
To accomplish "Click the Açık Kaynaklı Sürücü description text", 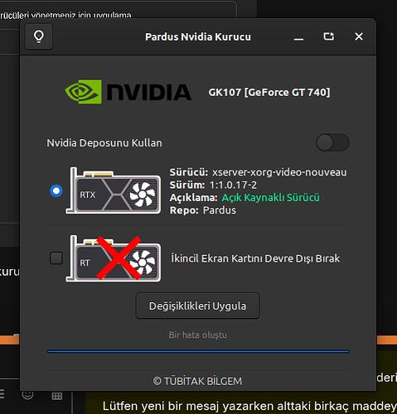I will click(271, 198).
